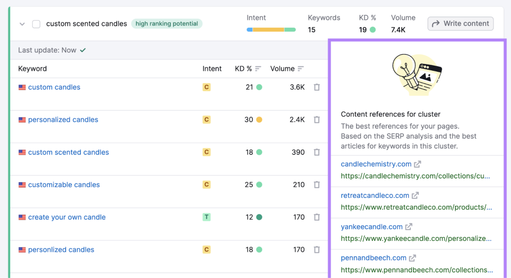Image resolution: width=511 pixels, height=278 pixels.
Task: Open candlechemistry.com external link icon
Action: tap(417, 164)
